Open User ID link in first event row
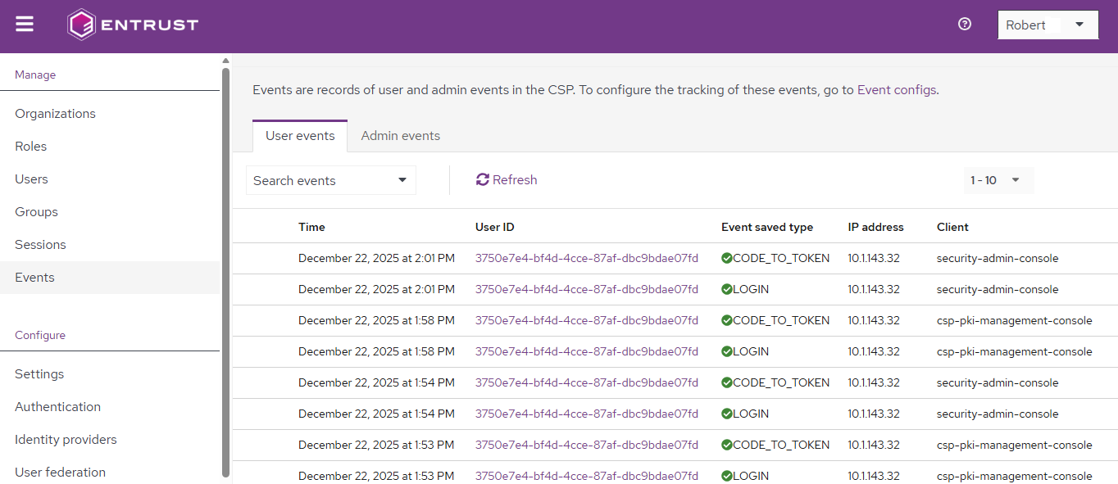The height and width of the screenshot is (484, 1118). [x=586, y=259]
